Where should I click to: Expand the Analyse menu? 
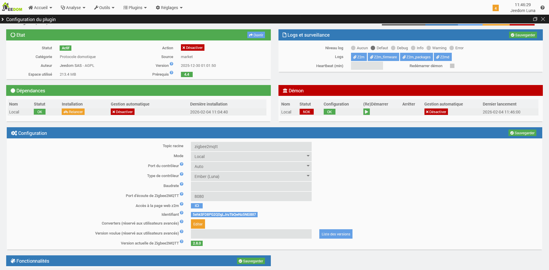pos(73,8)
